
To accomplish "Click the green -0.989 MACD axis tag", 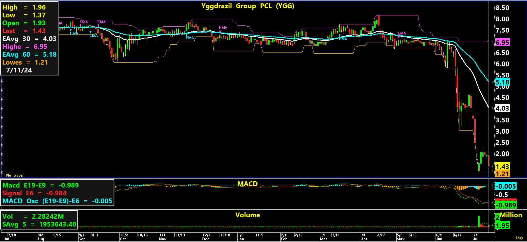I will (x=506, y=205).
